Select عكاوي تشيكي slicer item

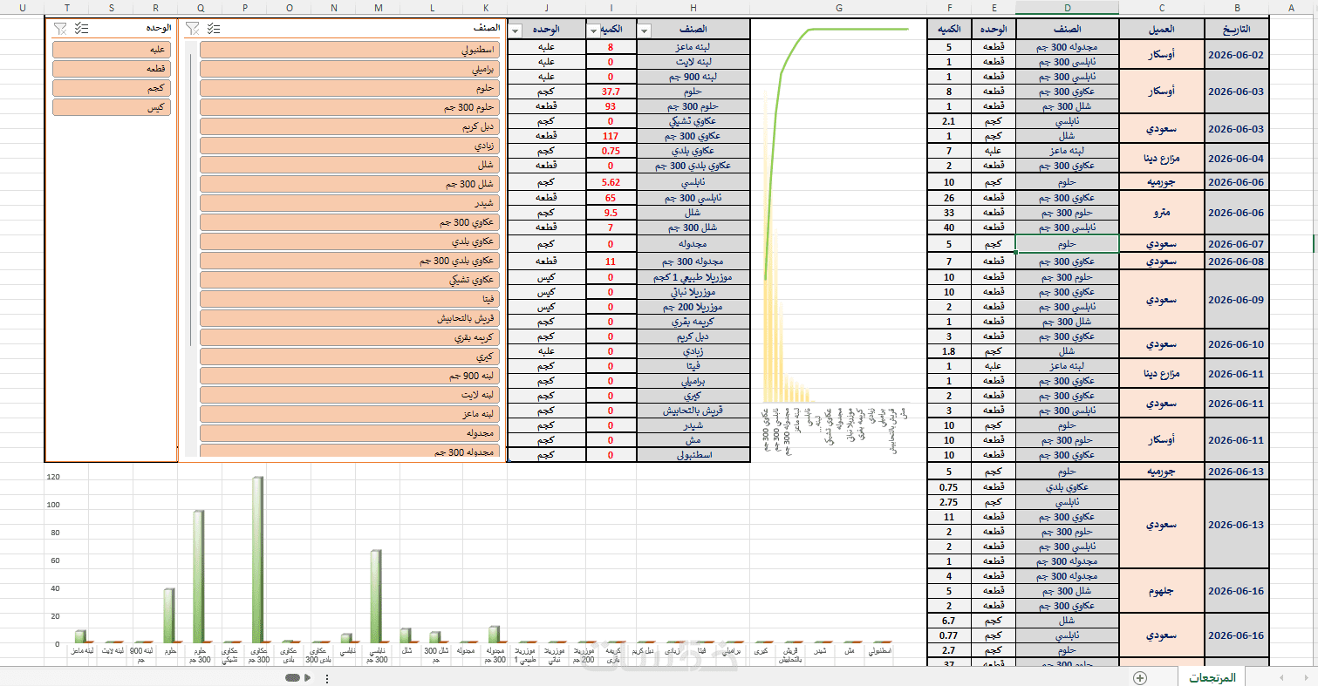[x=349, y=280]
